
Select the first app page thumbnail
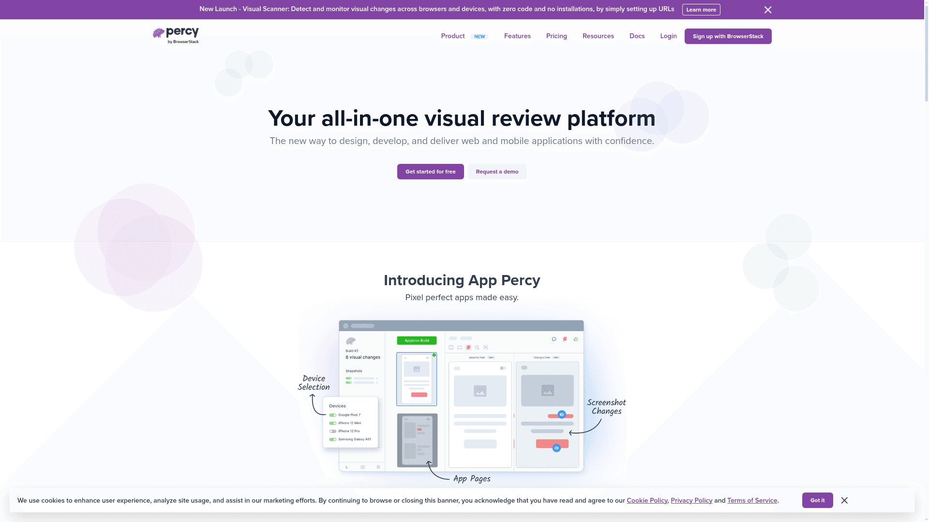click(417, 379)
